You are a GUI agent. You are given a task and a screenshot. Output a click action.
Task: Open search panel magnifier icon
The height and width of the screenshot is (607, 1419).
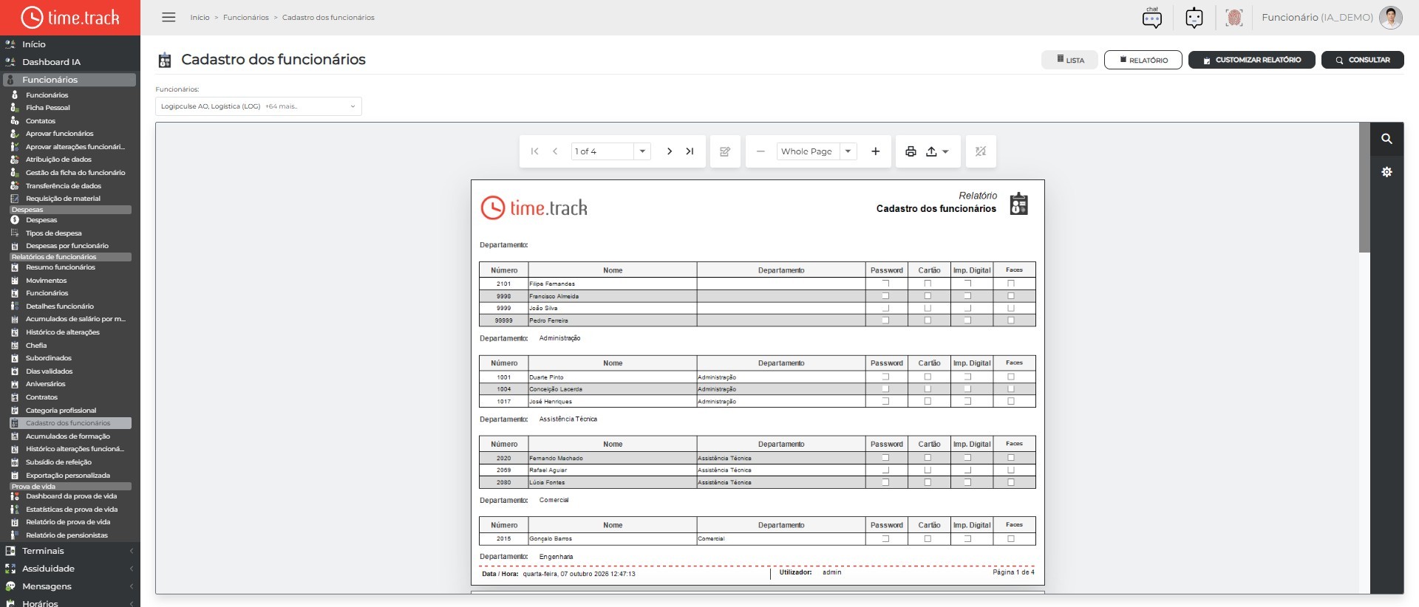(x=1386, y=139)
